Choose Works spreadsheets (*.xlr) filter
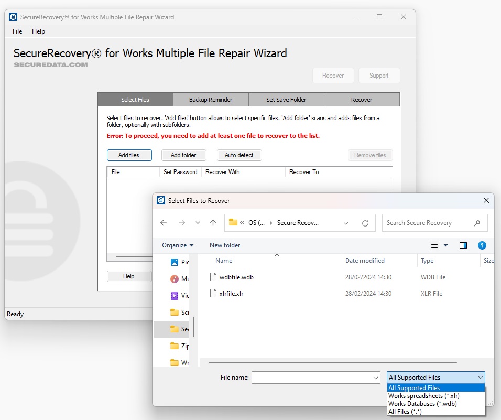501x420 pixels. pyautogui.click(x=424, y=396)
